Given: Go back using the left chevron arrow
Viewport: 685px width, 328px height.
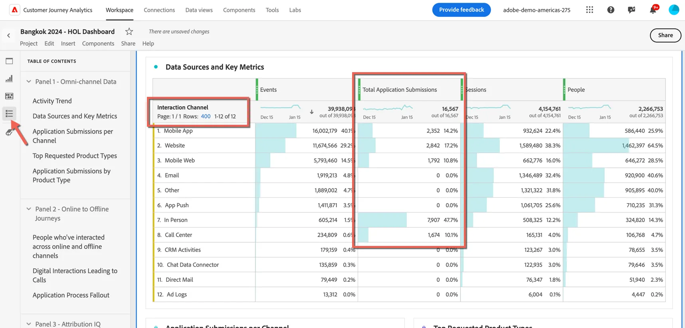Looking at the screenshot, I should (x=9, y=35).
